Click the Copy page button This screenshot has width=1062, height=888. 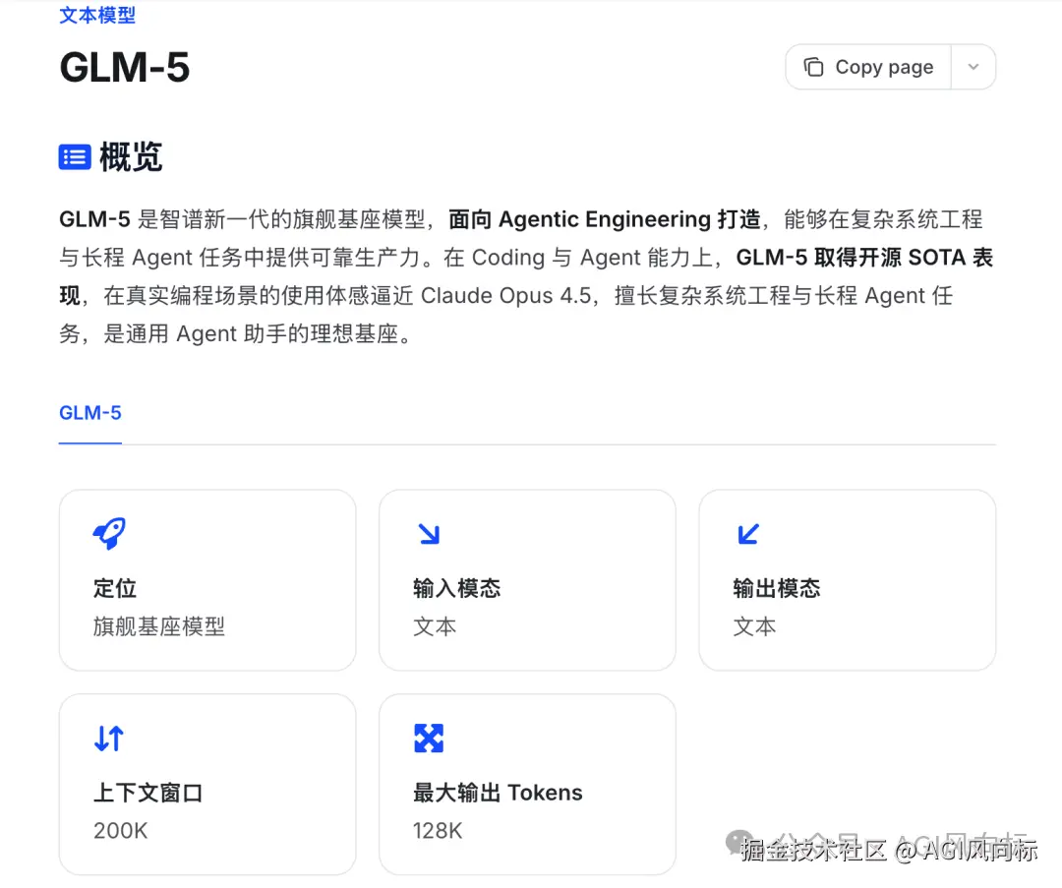coord(868,67)
